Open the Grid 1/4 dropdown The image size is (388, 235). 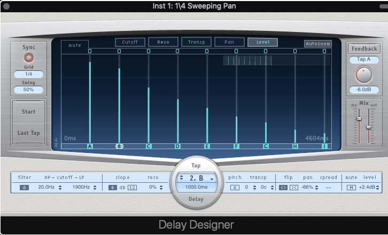(x=28, y=74)
